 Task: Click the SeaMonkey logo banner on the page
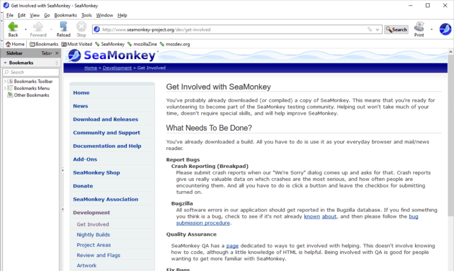[x=113, y=56]
